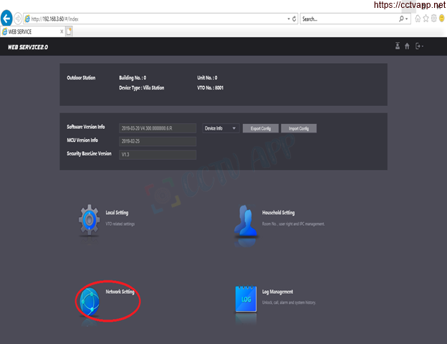Screen dimensions: 447x344
Task: Open Local Setting gear icon
Action: (90, 221)
